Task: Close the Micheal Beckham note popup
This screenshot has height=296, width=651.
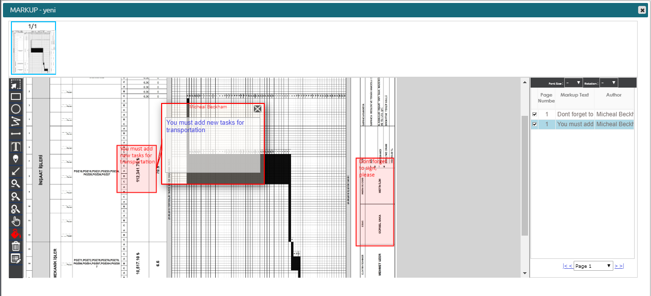Action: click(257, 109)
